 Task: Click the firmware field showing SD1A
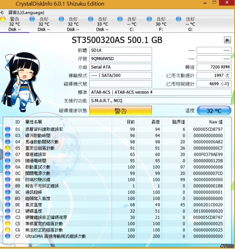[120, 50]
